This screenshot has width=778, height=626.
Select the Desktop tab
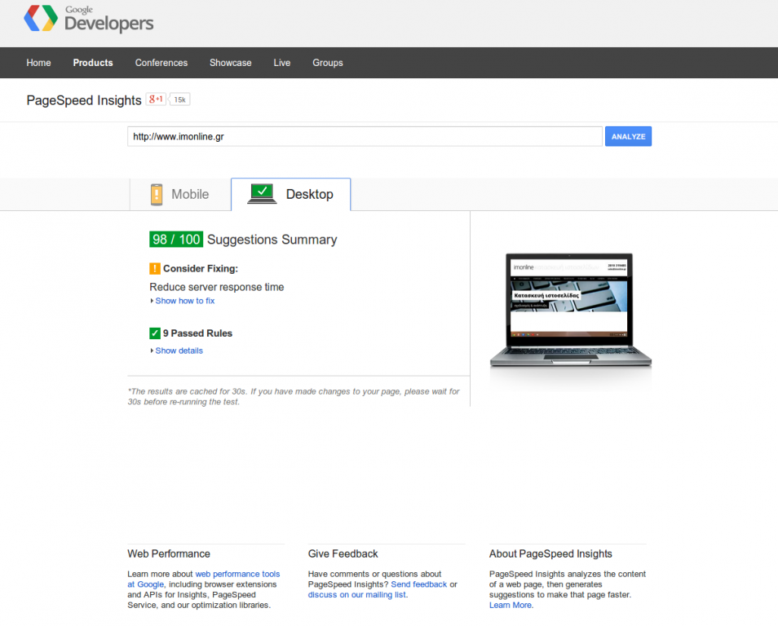click(x=291, y=195)
